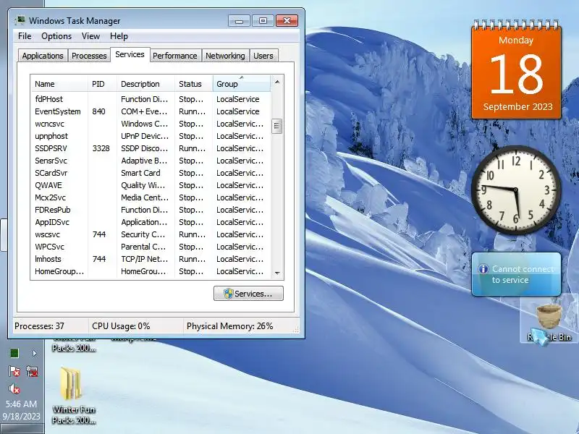Select the Mcx2Svc service row
579x434 pixels.
pos(151,197)
